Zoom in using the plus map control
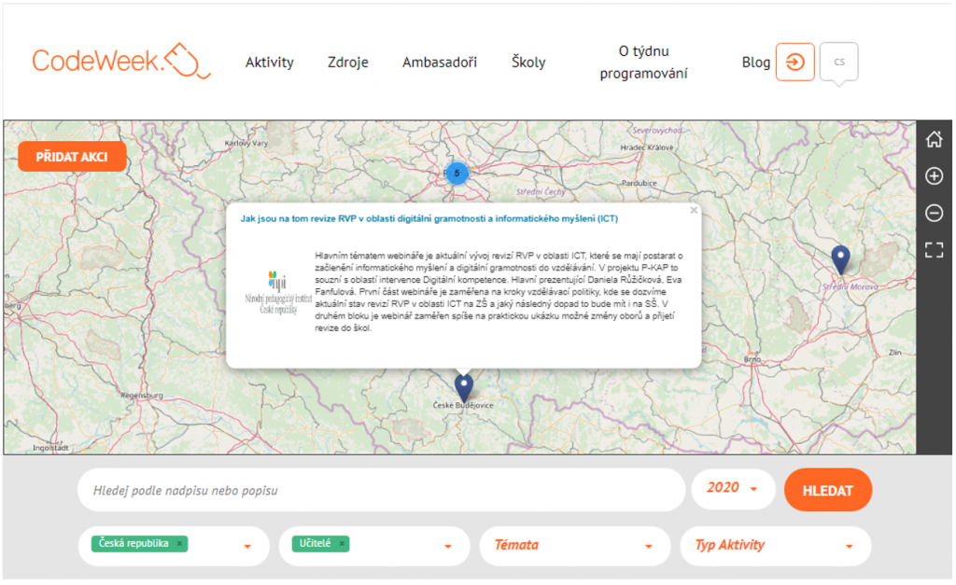The height and width of the screenshot is (585, 956). point(935,176)
